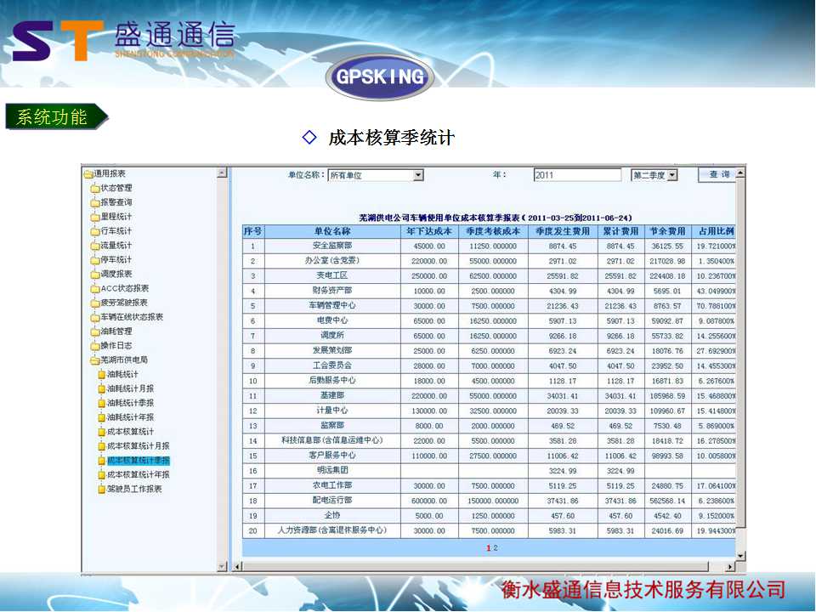
Task: Click the 操作日志 folder icon
Action: [x=95, y=346]
